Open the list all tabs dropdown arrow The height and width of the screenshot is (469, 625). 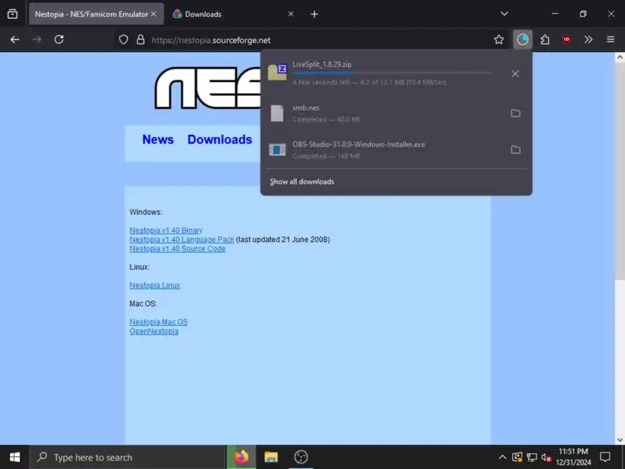(x=504, y=13)
